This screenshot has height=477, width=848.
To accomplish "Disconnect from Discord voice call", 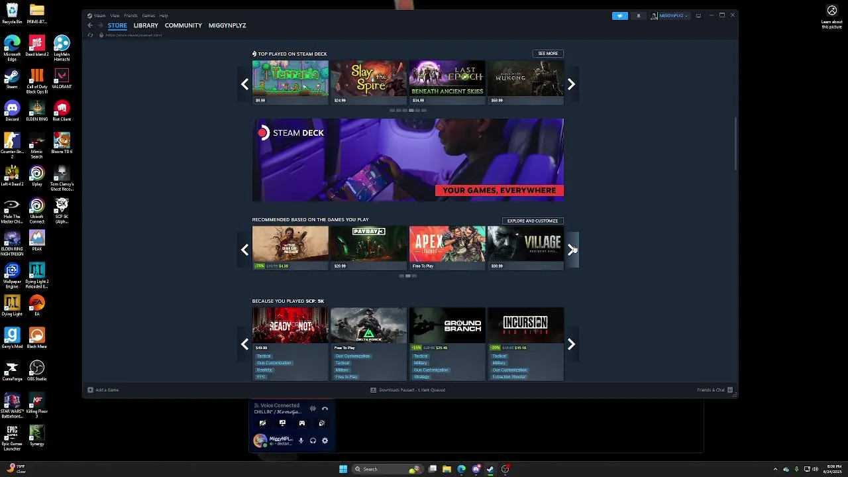I will click(325, 409).
